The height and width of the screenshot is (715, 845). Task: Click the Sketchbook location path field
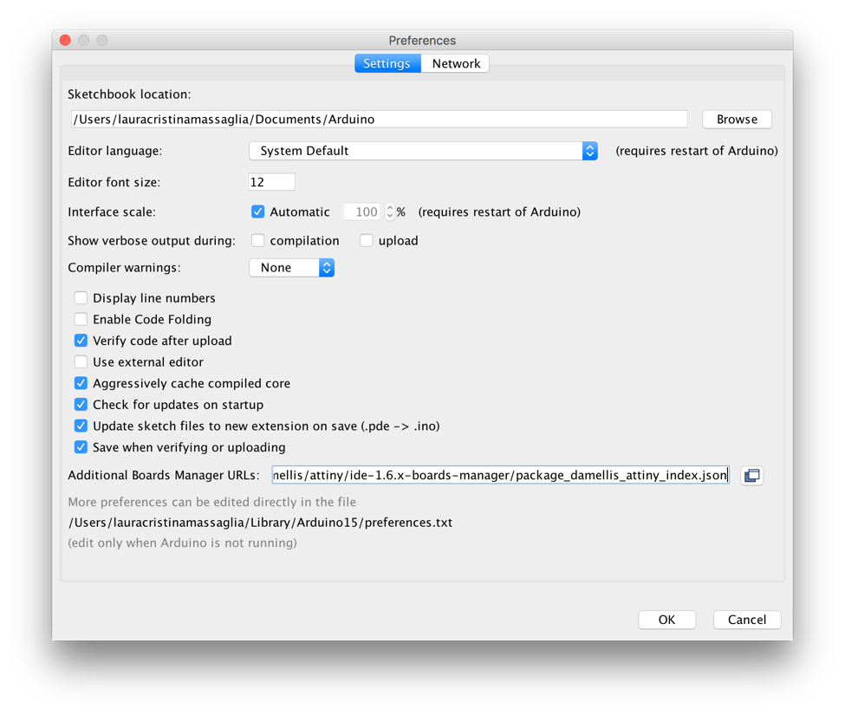coord(379,119)
